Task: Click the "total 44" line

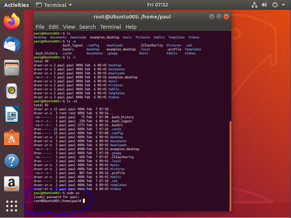Action: tap(41, 61)
